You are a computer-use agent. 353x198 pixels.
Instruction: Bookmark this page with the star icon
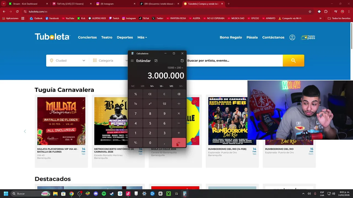[x=310, y=12]
